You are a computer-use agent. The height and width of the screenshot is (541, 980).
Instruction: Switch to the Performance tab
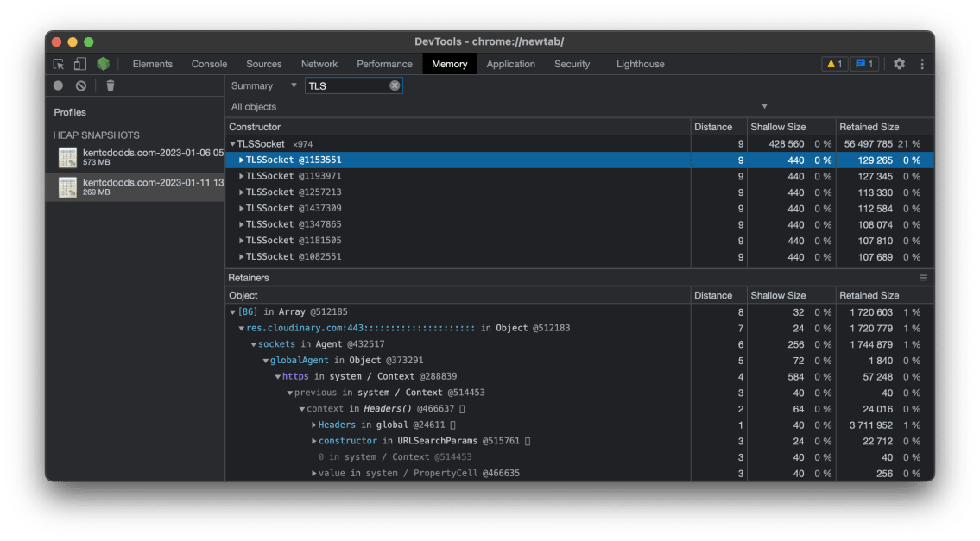click(x=383, y=64)
